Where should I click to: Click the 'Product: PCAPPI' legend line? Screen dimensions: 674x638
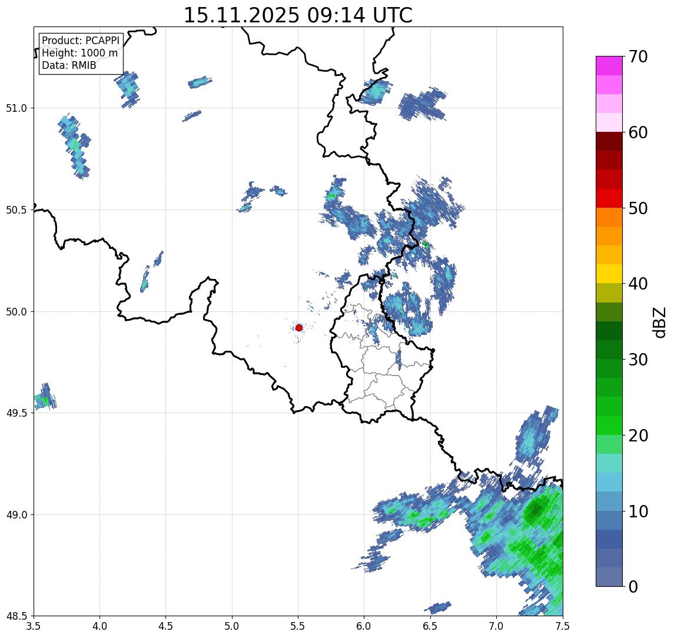[x=81, y=41]
